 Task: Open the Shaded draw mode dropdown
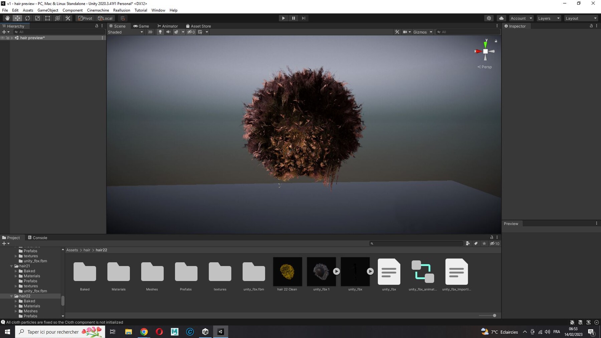126,32
